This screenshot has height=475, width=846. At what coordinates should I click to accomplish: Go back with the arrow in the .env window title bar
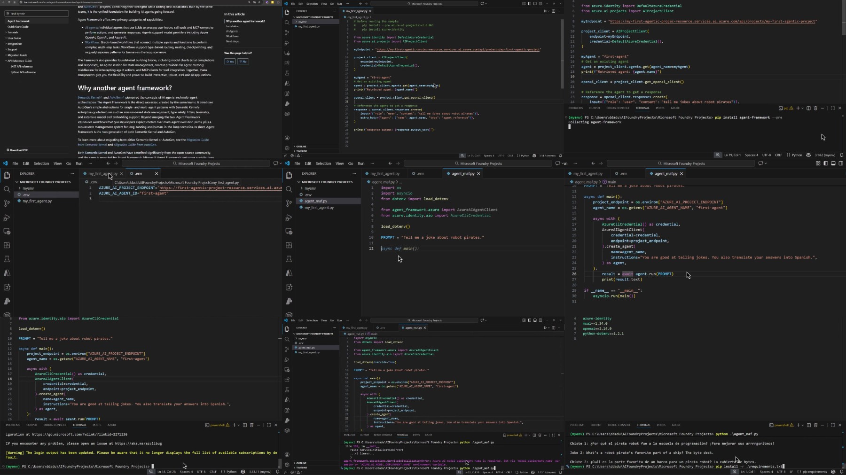coord(108,164)
